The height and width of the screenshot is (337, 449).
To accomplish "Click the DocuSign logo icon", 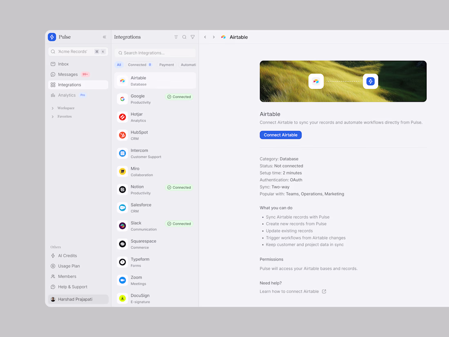I will click(x=122, y=298).
